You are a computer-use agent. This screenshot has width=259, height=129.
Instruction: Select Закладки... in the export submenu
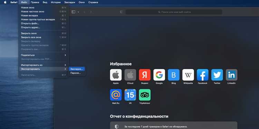(x=77, y=69)
